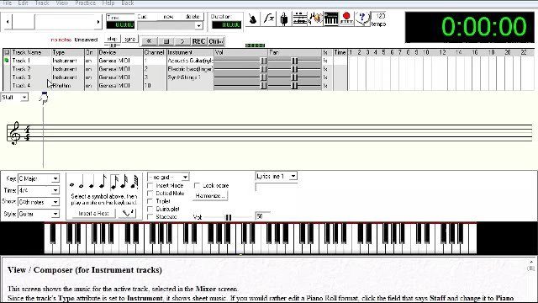Open the Track menu

coord(42,3)
